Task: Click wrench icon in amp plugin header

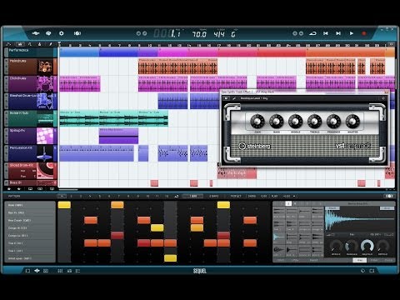Action: point(234,98)
